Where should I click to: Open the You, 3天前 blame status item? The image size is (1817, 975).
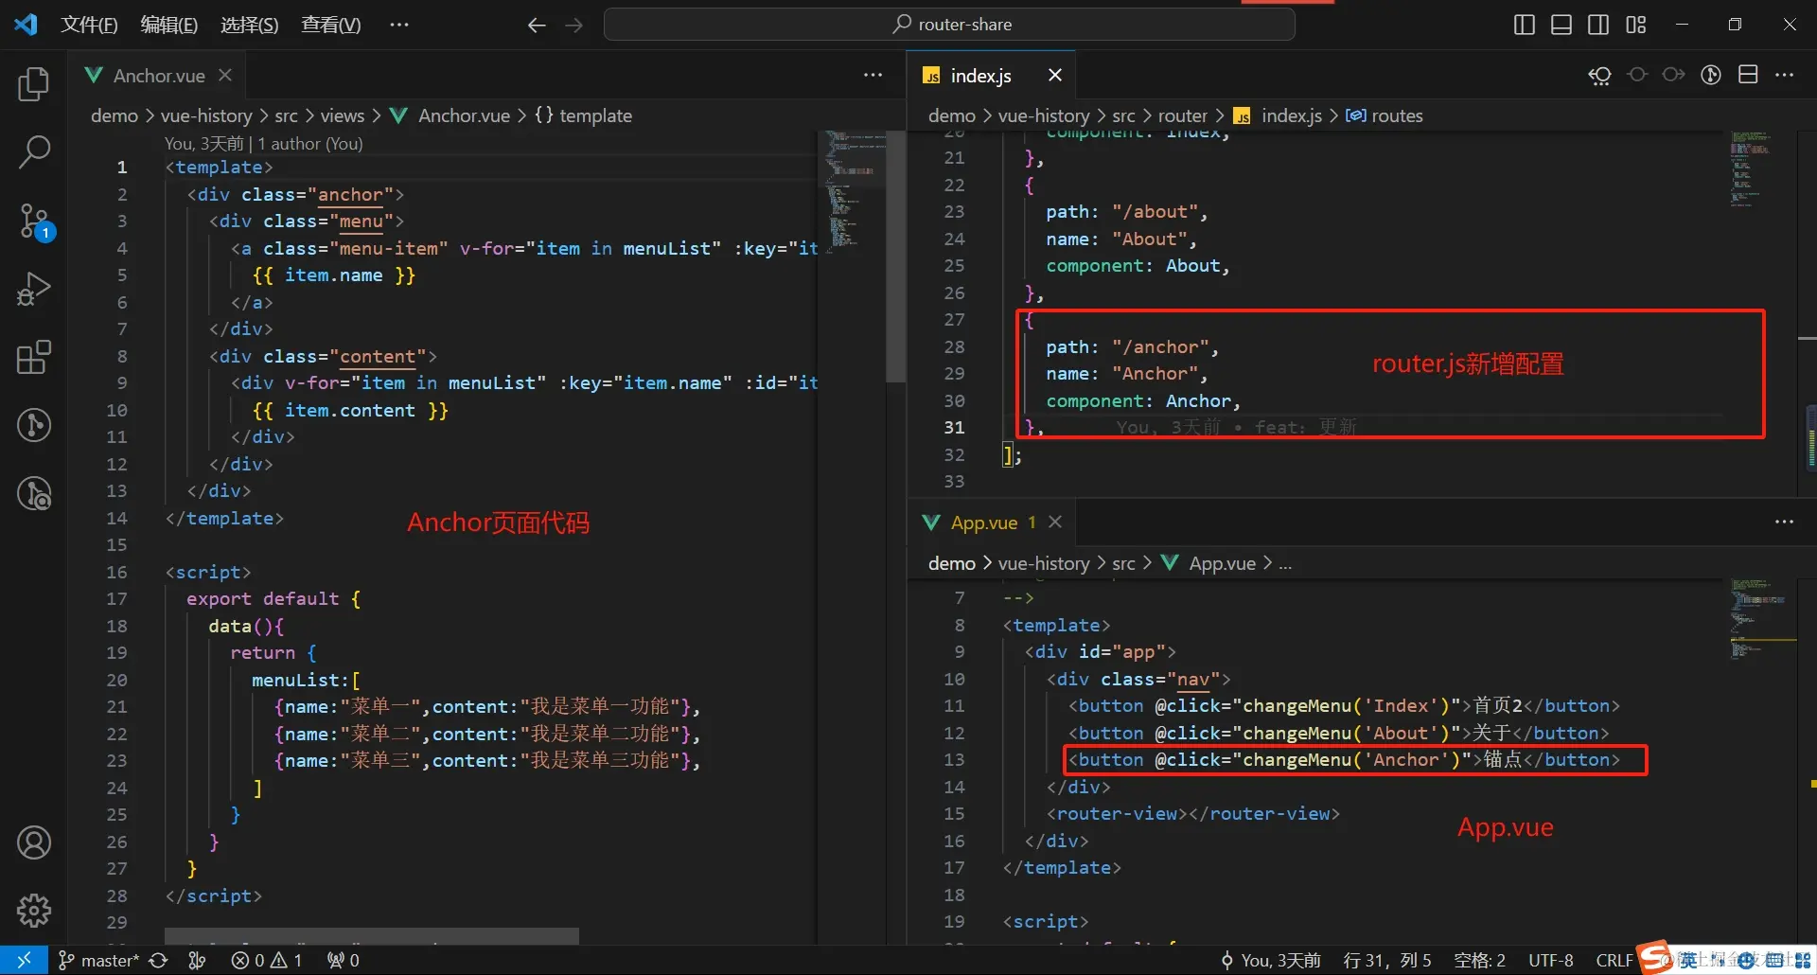[x=1271, y=960]
